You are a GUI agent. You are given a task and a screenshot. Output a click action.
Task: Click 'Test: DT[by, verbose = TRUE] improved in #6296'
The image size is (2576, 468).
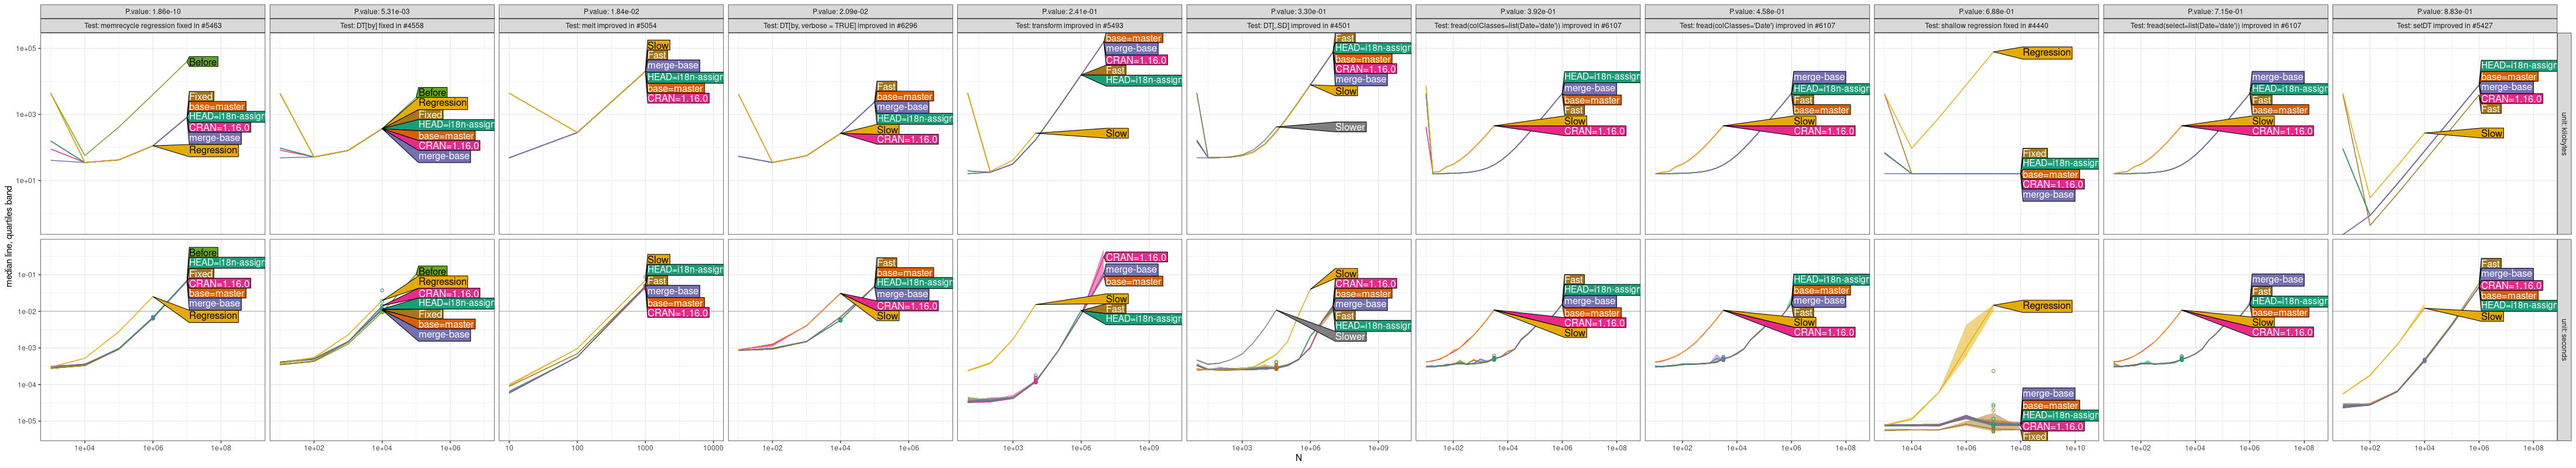[840, 26]
